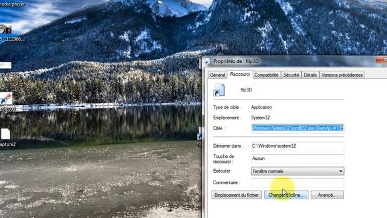The image size is (387, 218).
Task: Expand the Exécuter Fenêtre normale dropdown
Action: 298,171
